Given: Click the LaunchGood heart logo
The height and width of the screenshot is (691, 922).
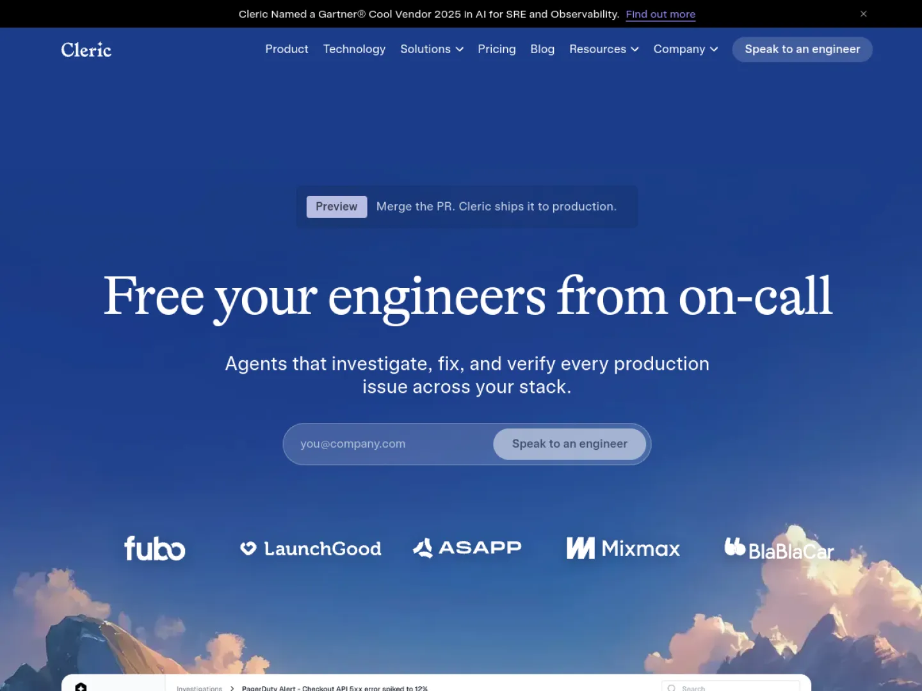Looking at the screenshot, I should point(248,548).
